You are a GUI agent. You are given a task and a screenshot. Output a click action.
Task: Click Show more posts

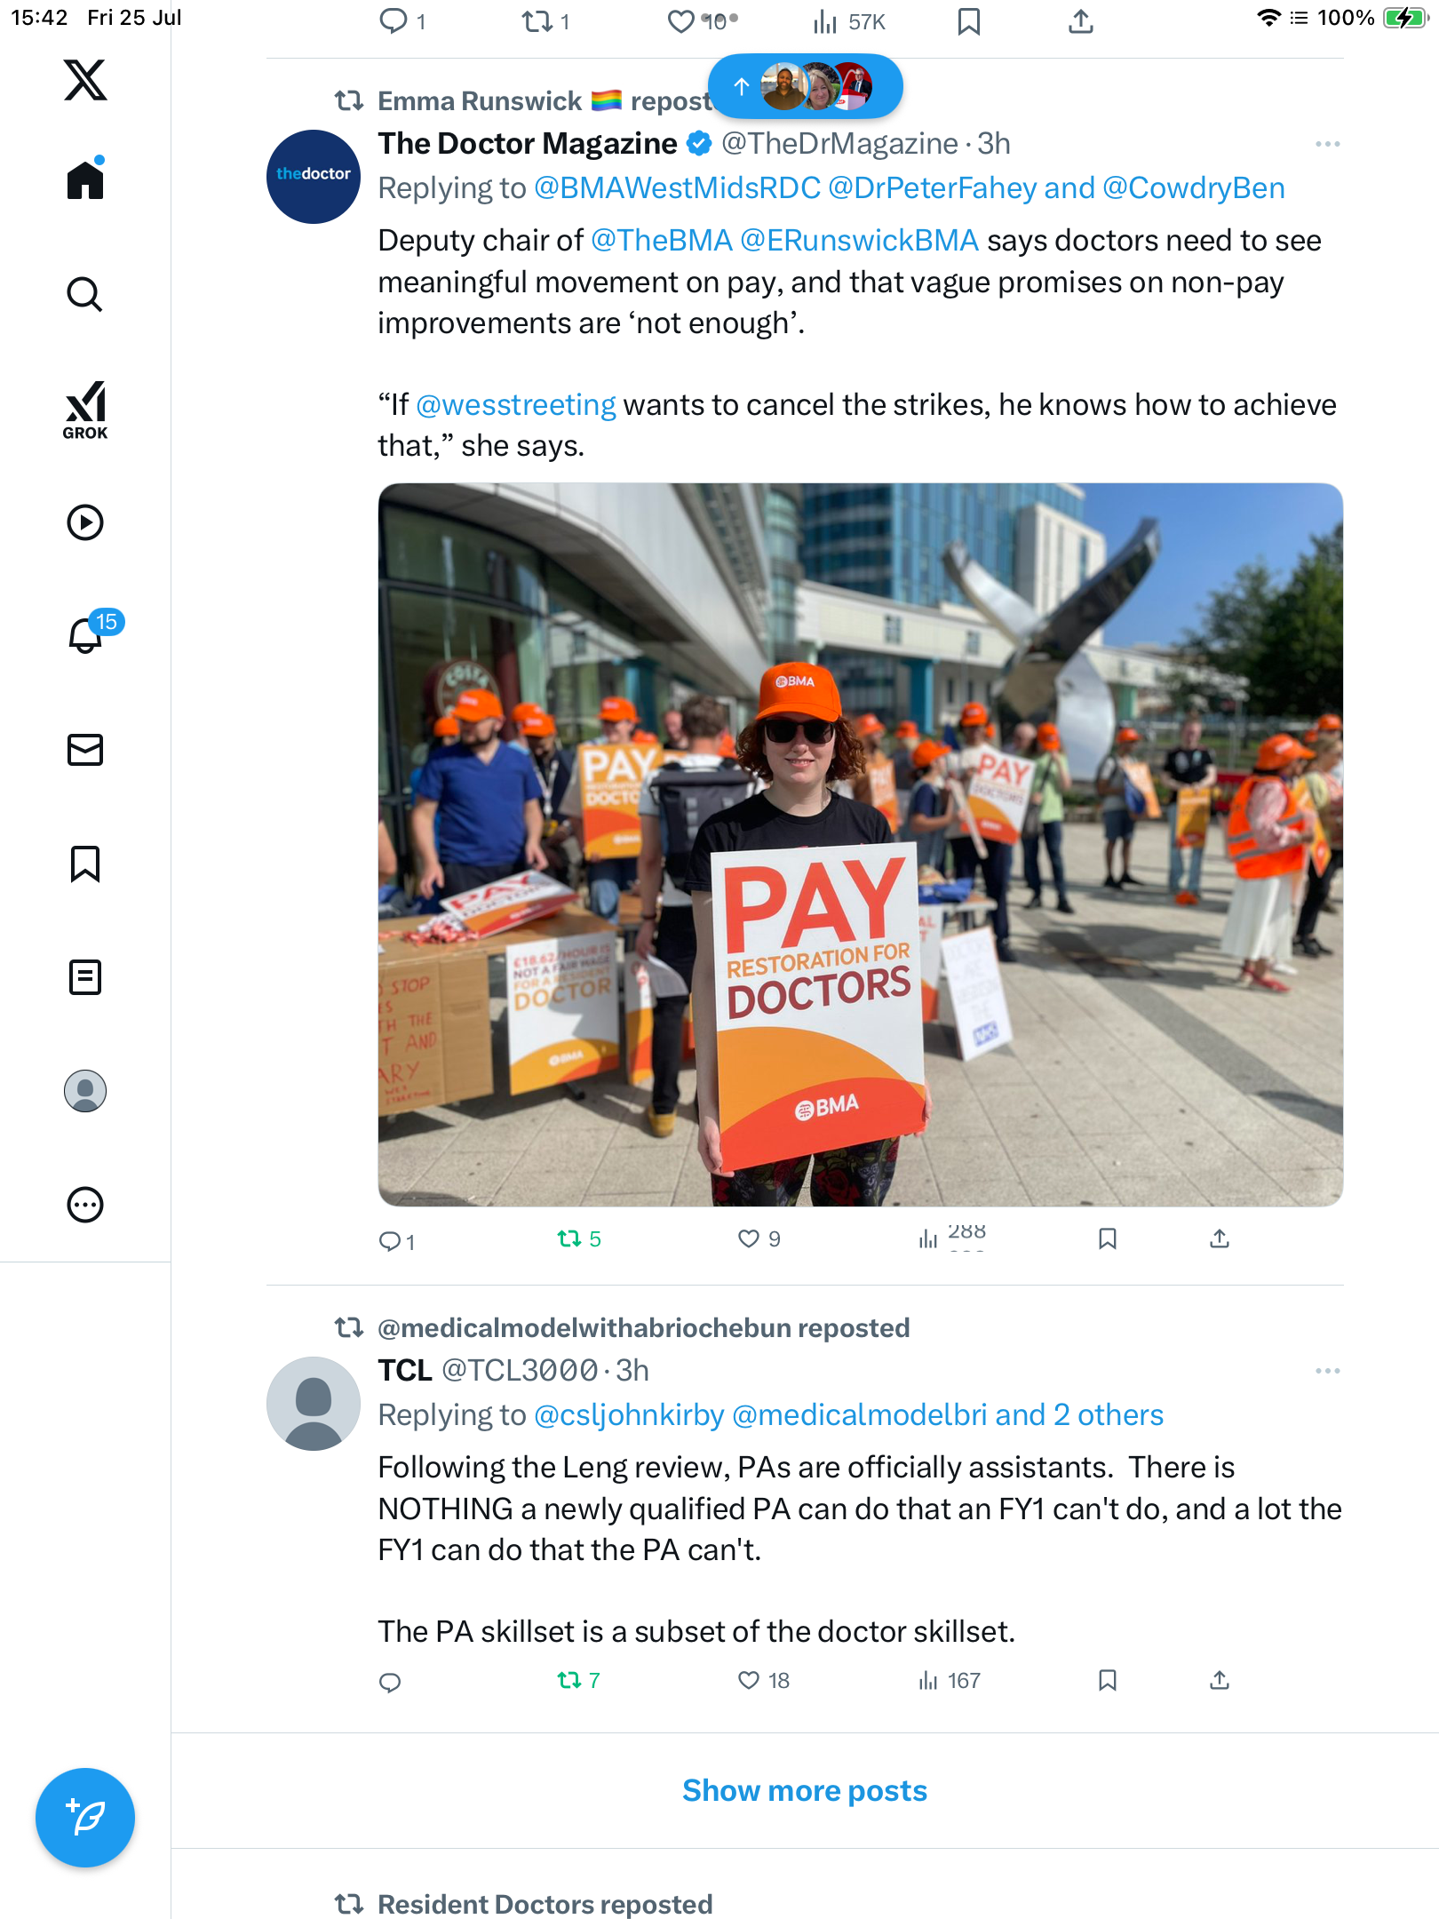(x=805, y=1790)
